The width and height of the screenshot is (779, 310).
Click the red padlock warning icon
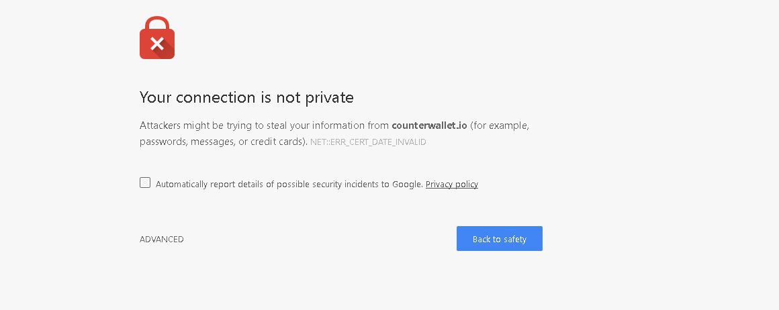coord(157,38)
